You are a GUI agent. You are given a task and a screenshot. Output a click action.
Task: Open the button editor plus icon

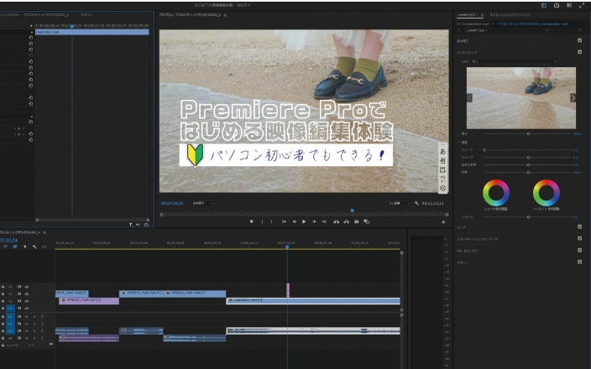point(443,221)
